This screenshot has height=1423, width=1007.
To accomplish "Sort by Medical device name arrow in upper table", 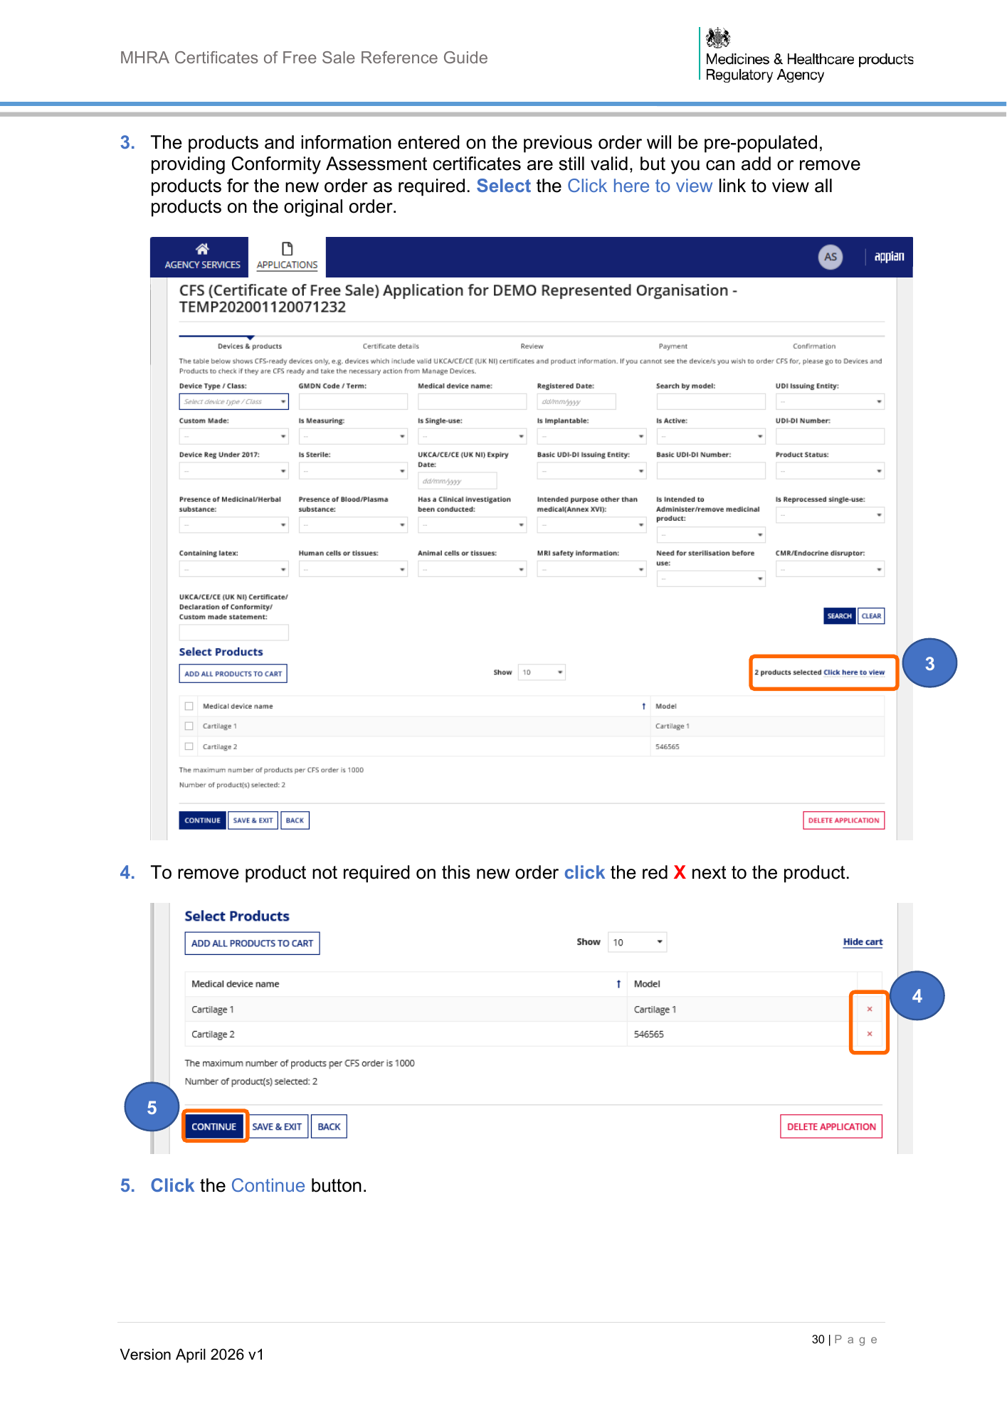I will pos(643,707).
